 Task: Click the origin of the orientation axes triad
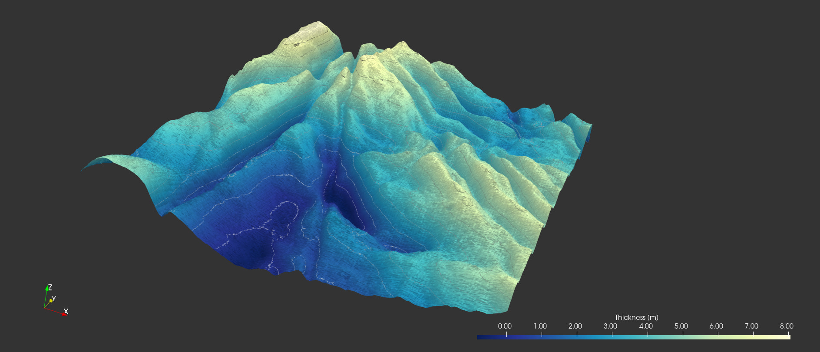[x=44, y=308]
